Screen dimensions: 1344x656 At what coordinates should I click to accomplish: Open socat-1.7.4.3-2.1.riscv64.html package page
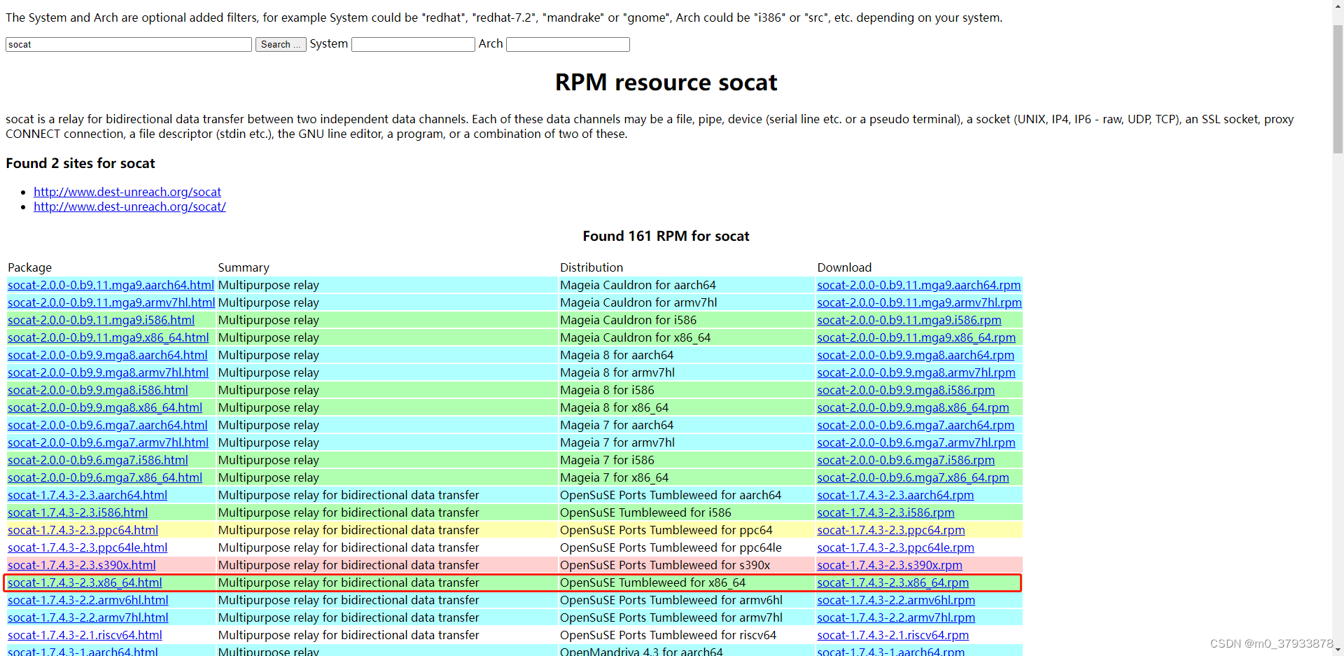85,635
